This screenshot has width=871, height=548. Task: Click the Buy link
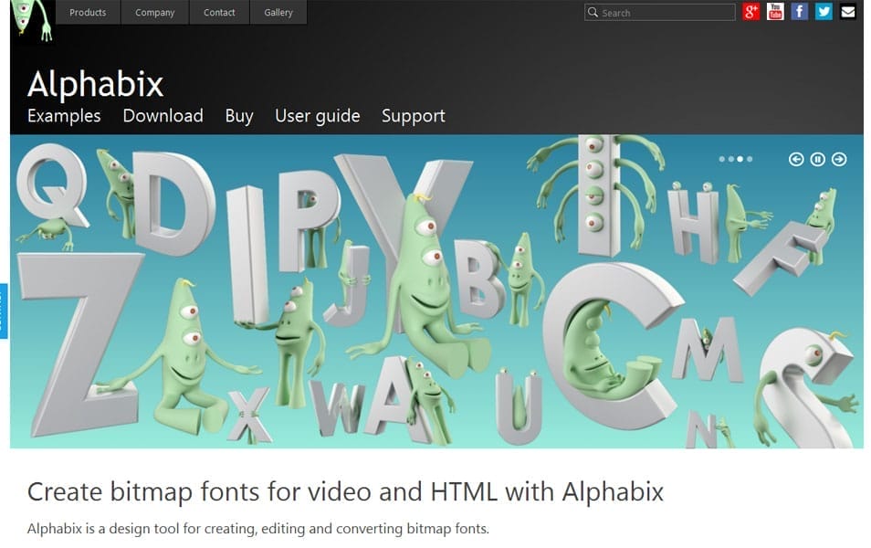239,116
